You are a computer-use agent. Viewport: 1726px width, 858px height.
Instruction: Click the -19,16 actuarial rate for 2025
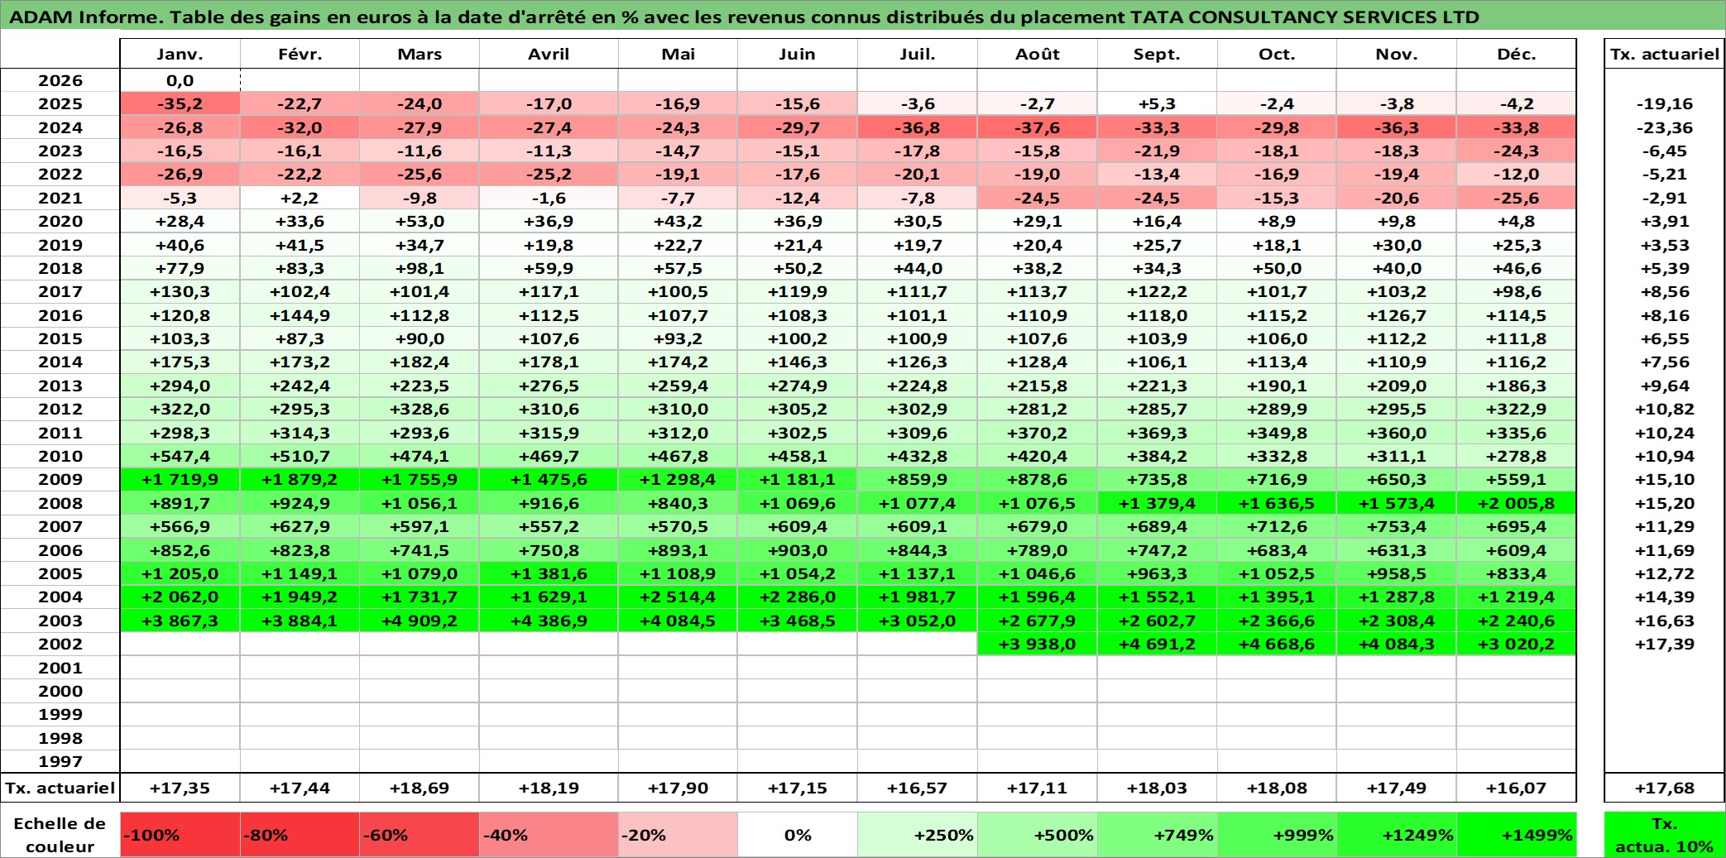click(1665, 103)
